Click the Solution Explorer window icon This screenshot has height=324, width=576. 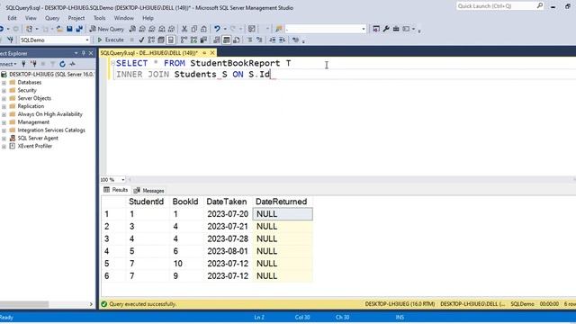376,29
